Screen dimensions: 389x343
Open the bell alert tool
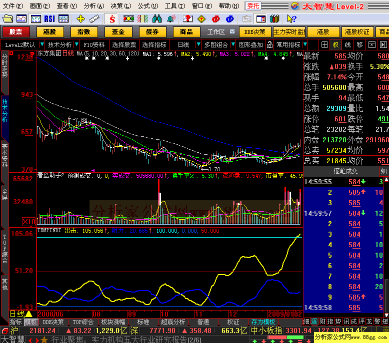coord(171,19)
